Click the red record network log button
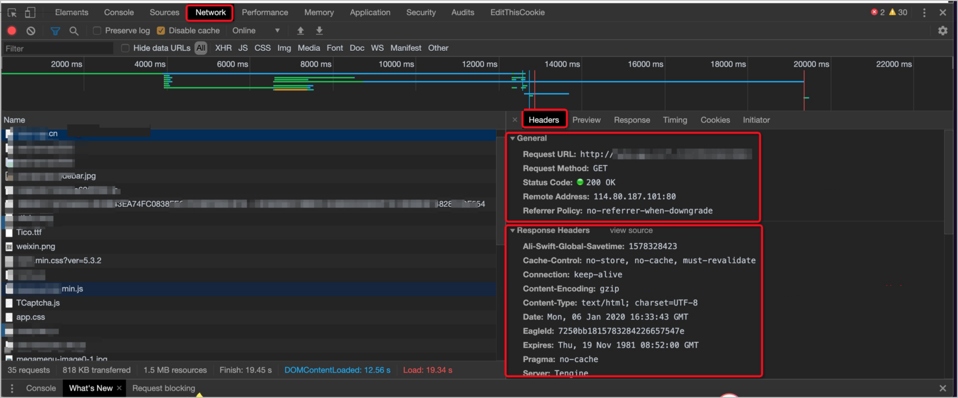This screenshot has height=398, width=958. pyautogui.click(x=12, y=31)
